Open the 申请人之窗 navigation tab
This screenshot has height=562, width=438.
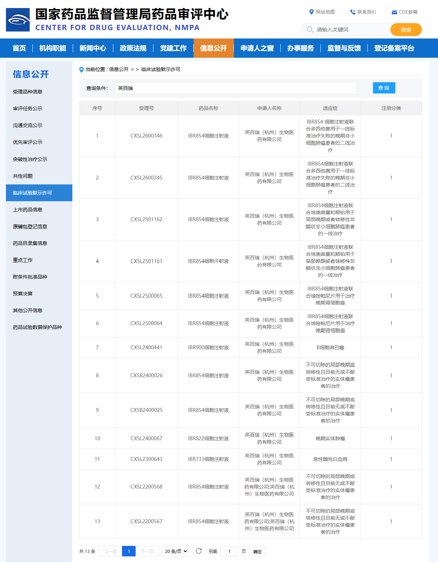[257, 48]
